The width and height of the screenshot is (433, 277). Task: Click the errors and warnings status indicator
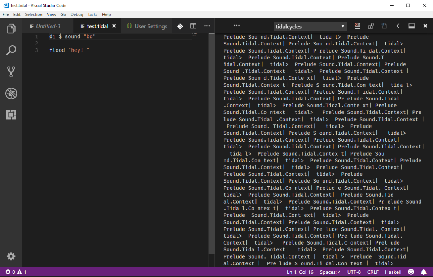point(16,272)
